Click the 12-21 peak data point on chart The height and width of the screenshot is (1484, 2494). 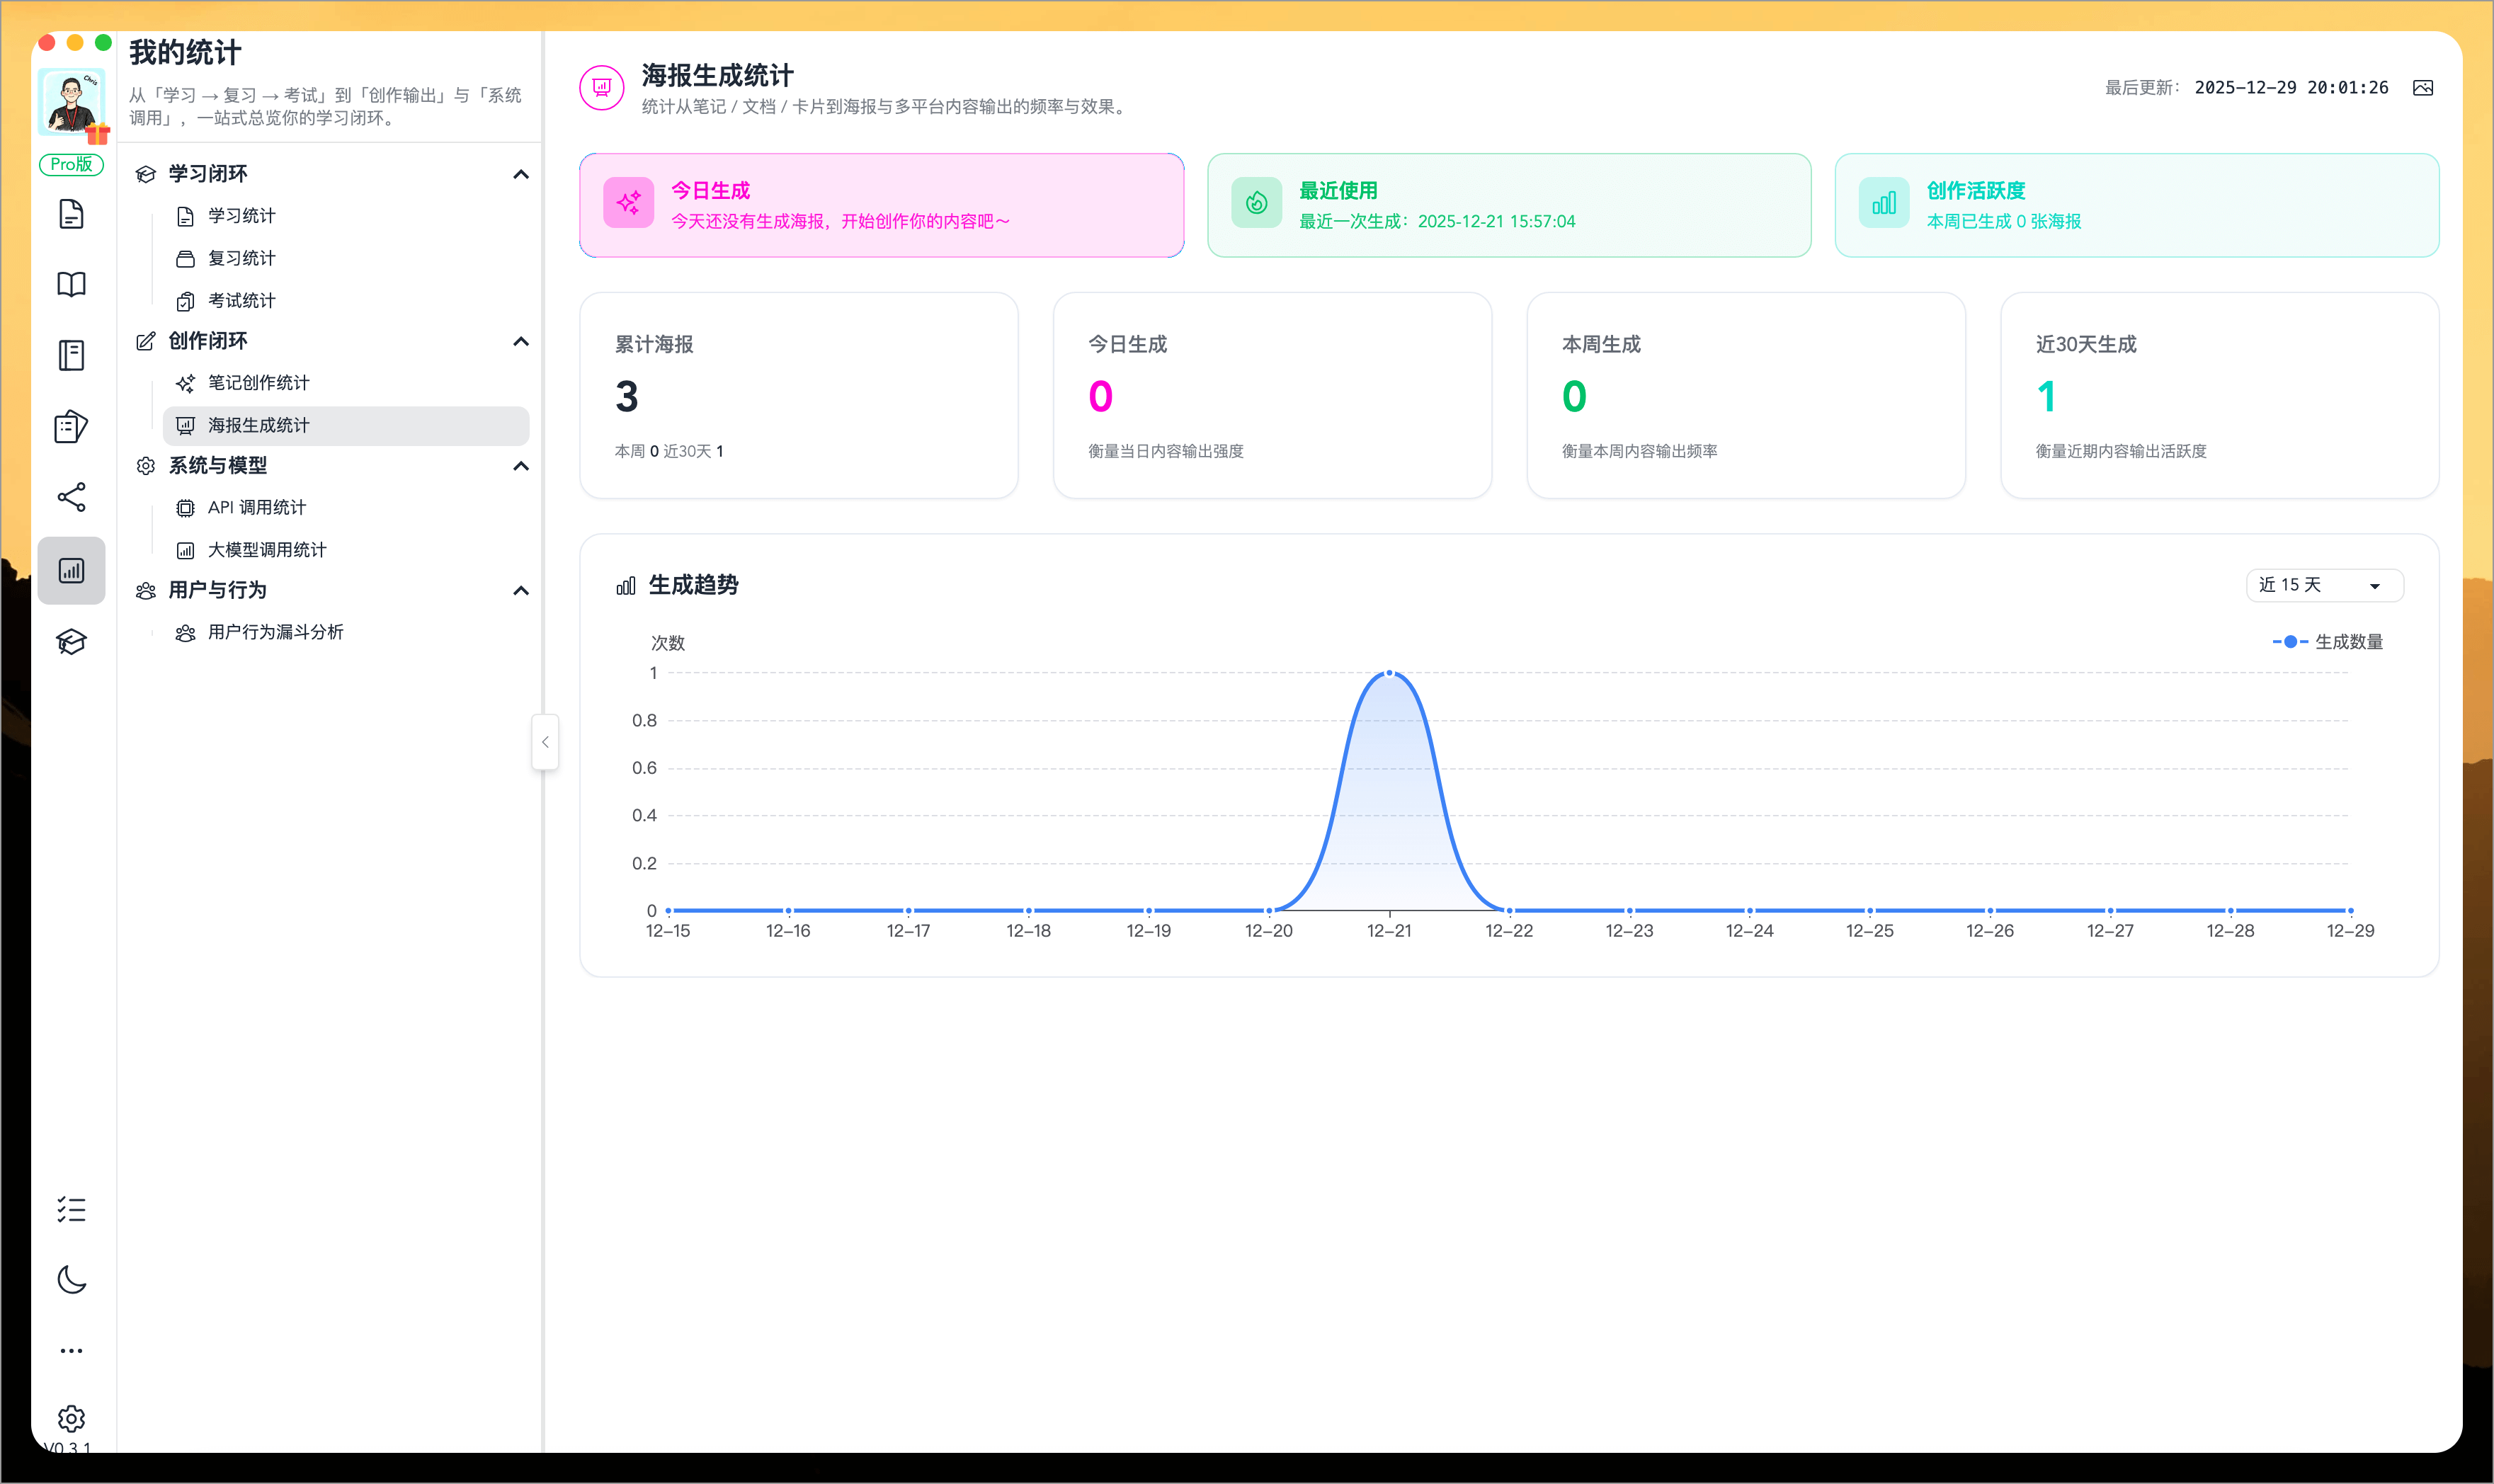coord(1389,673)
